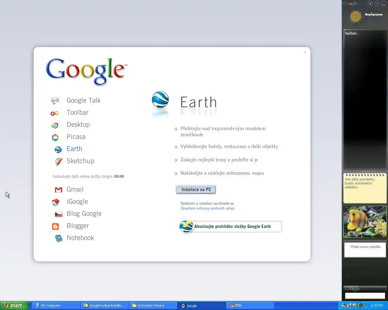
Task: Select Sketchup in the product list
Action: click(80, 161)
